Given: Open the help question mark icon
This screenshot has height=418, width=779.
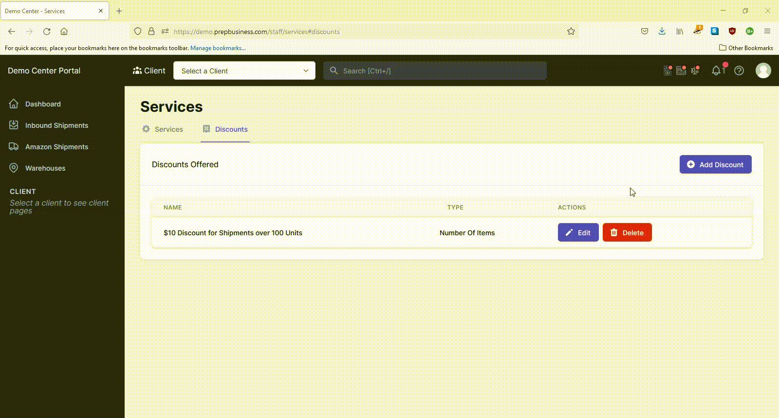Looking at the screenshot, I should [x=739, y=70].
